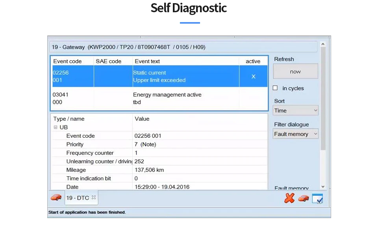Click the red car icon beside 19 - DTC tab
Viewport: 378px width, 226px height.
point(56,198)
